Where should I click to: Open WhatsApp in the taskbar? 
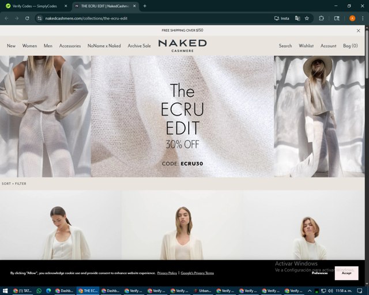39,291
